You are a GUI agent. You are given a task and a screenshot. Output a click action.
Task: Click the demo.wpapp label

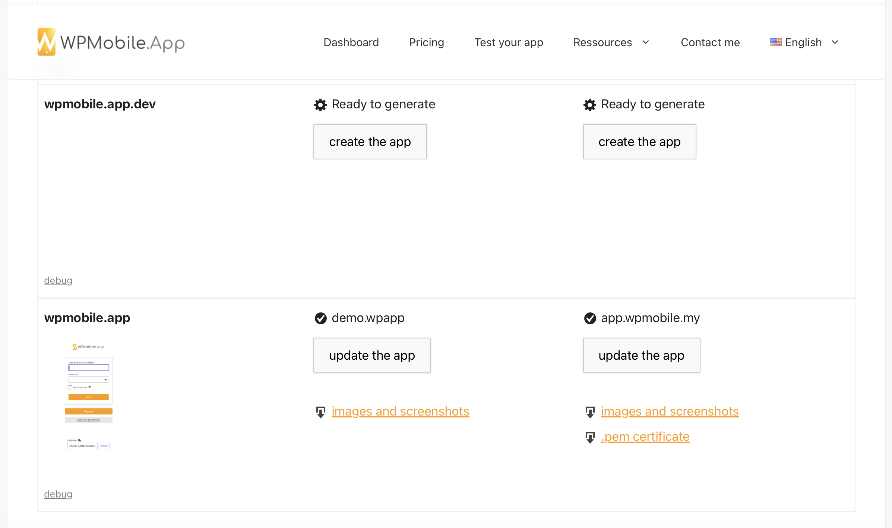tap(368, 318)
